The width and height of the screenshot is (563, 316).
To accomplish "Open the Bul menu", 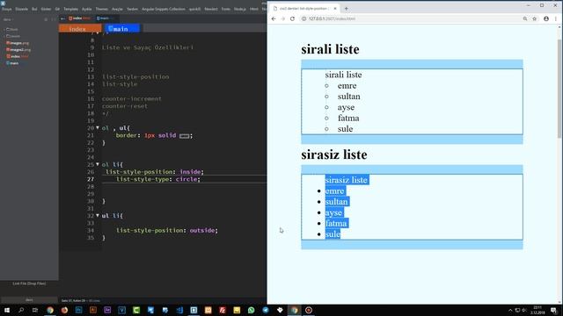I will point(34,9).
